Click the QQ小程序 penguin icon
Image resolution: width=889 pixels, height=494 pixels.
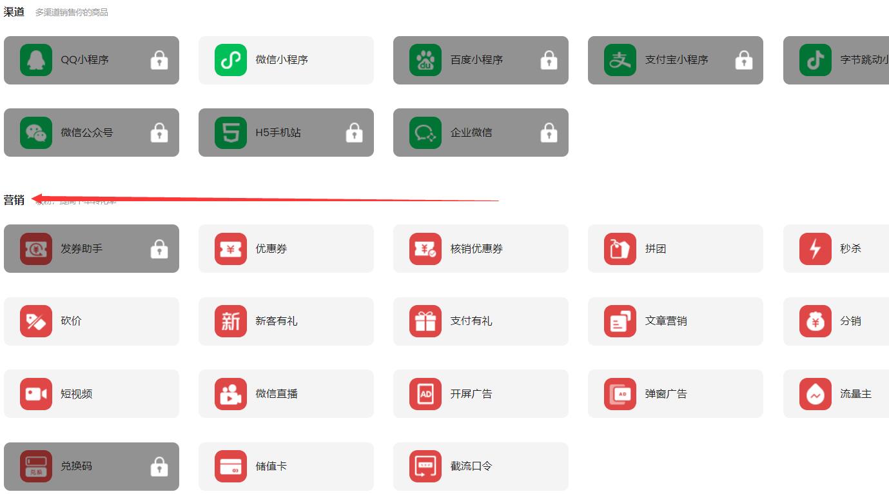[x=36, y=60]
